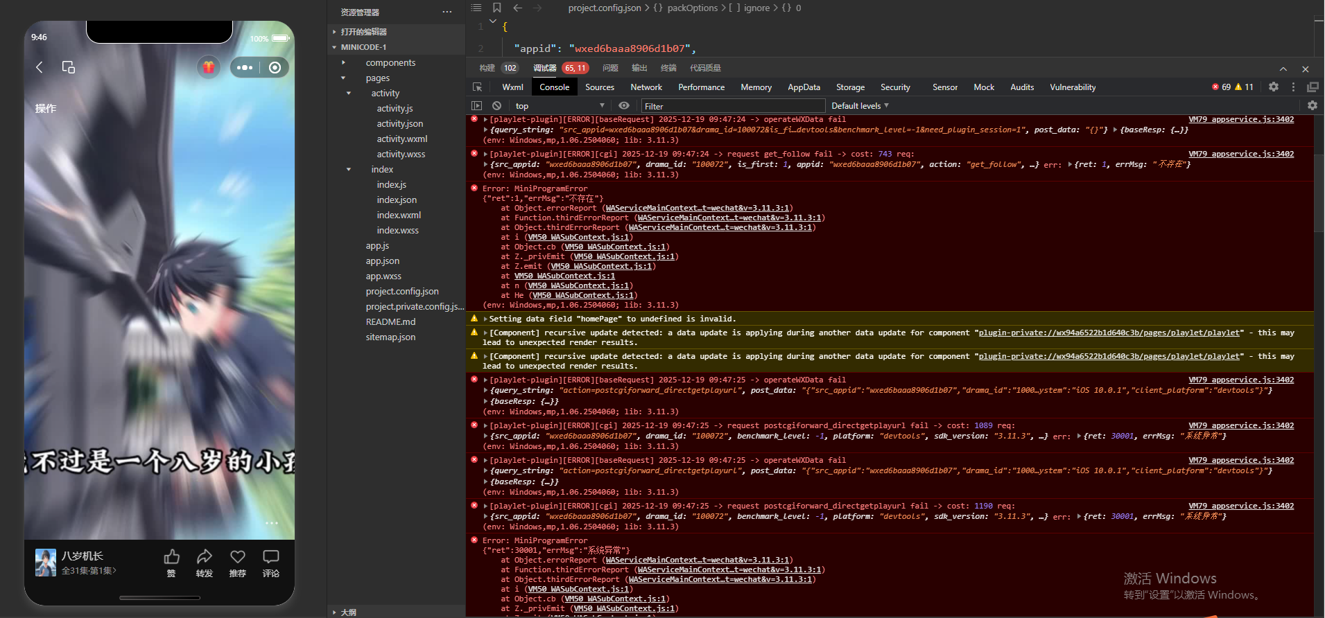Viewport: 1325px width, 618px height.
Task: Toggle the console sidebar panel icon
Action: tap(476, 106)
